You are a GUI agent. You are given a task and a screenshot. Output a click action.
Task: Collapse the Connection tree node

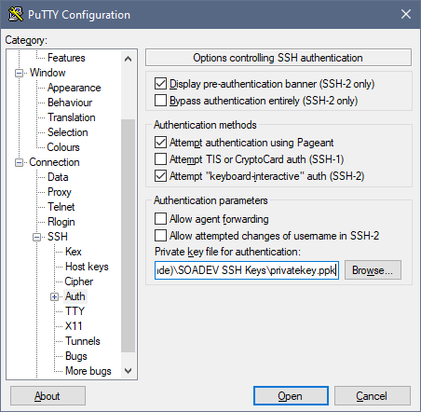coord(19,162)
